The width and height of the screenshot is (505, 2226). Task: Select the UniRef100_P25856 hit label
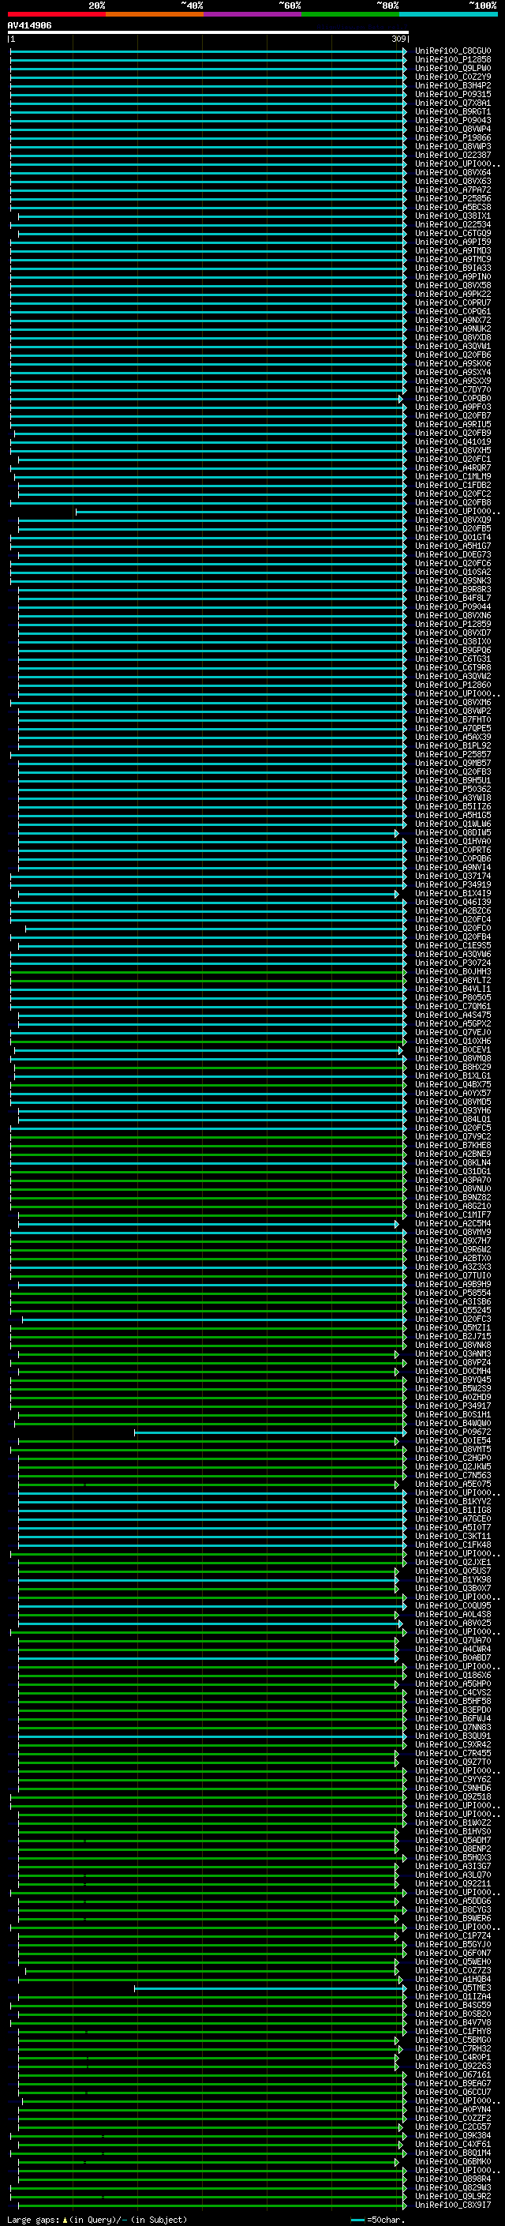coord(452,199)
